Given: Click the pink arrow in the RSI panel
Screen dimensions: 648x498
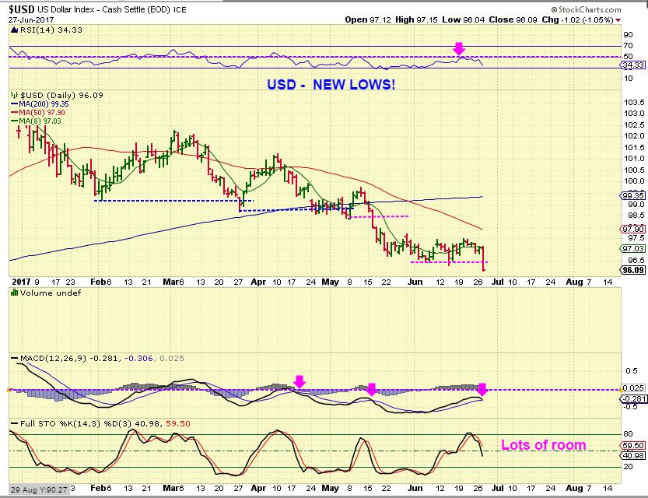Looking at the screenshot, I should [459, 49].
